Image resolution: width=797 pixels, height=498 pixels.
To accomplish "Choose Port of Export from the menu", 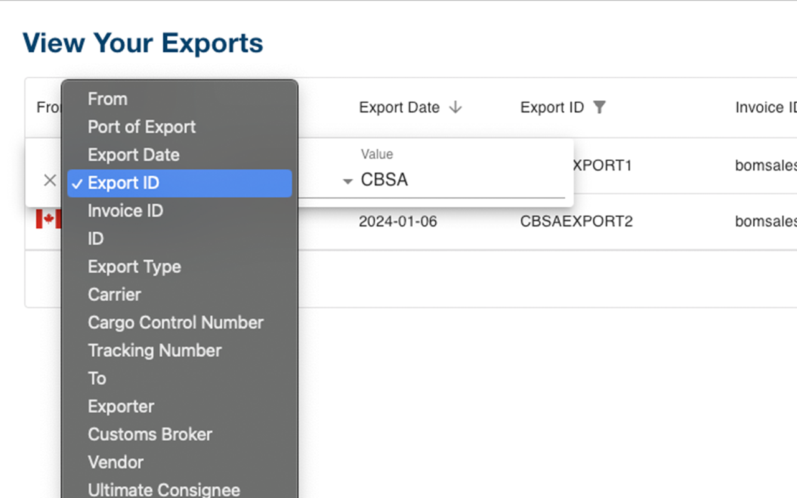I will coord(141,127).
